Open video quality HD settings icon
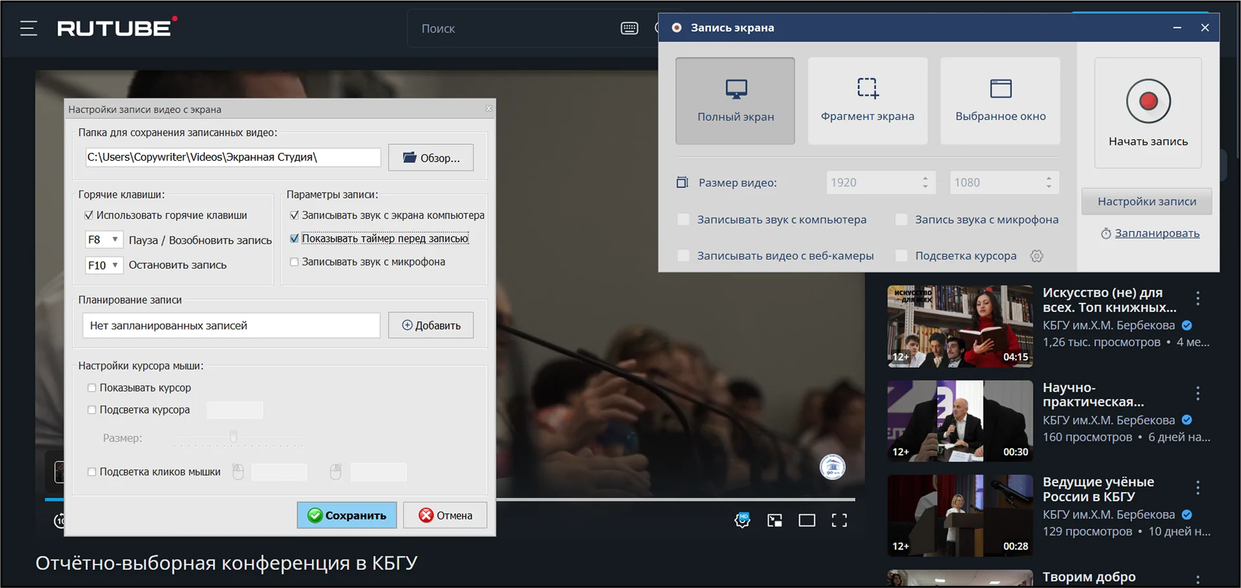This screenshot has width=1241, height=588. (x=742, y=520)
